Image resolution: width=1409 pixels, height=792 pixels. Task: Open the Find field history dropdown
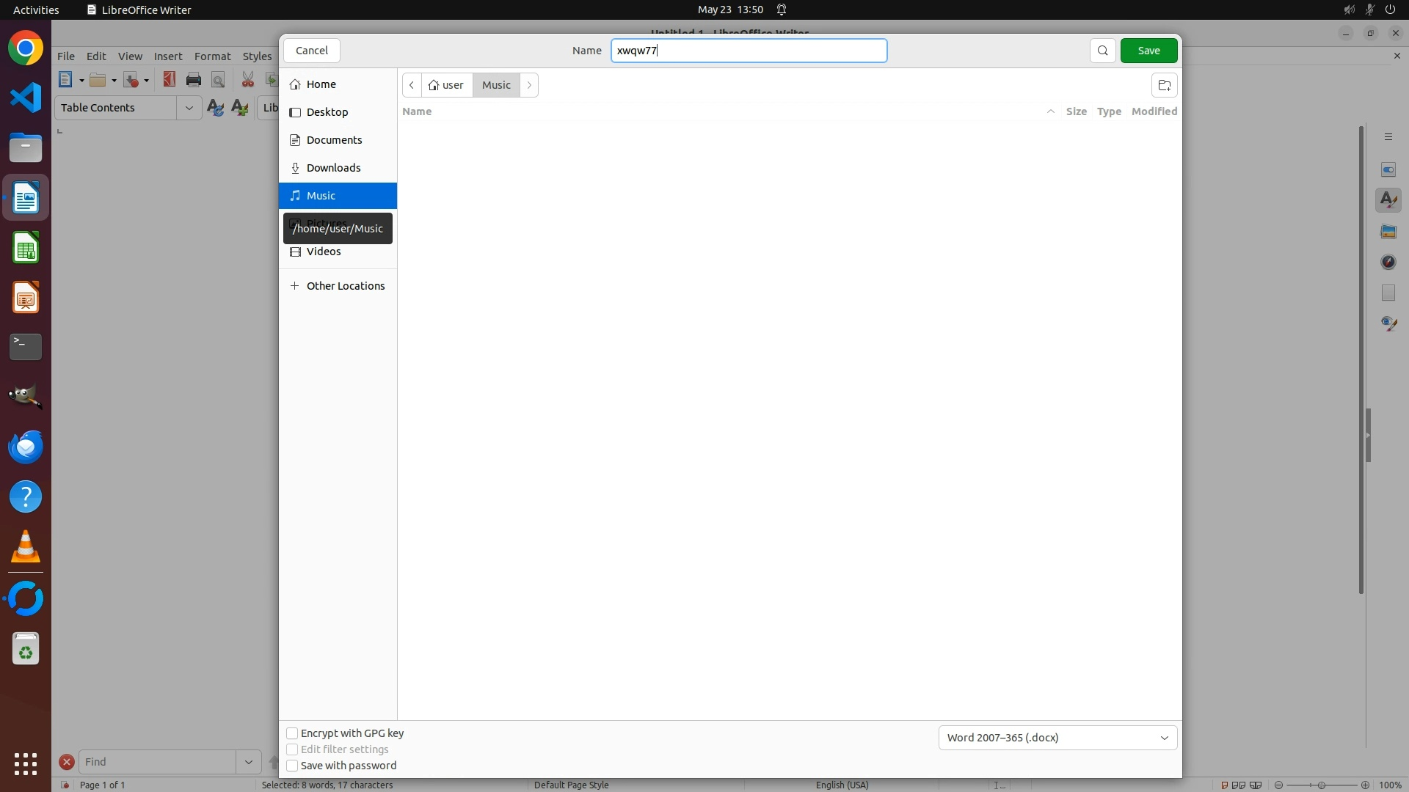pos(249,762)
